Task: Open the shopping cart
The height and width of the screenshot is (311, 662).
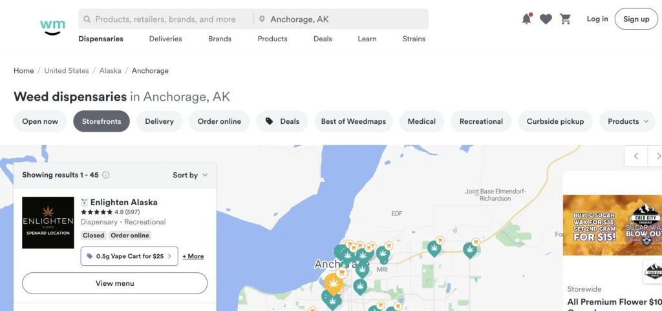Action: tap(565, 19)
